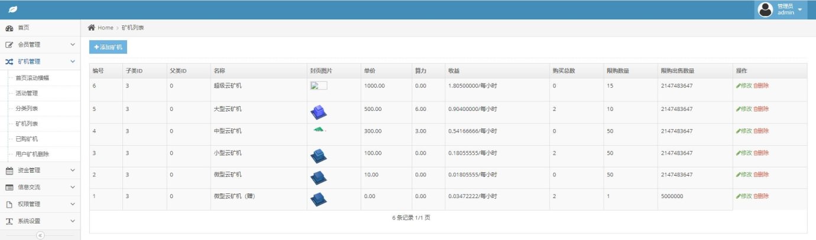Collapse the 矿机管理 menu chevron
Viewport: 816px width, 240px height.
click(73, 61)
